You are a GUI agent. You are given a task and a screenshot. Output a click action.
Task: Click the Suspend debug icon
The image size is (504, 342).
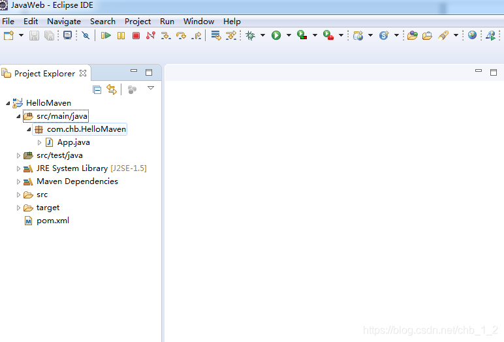coord(121,35)
